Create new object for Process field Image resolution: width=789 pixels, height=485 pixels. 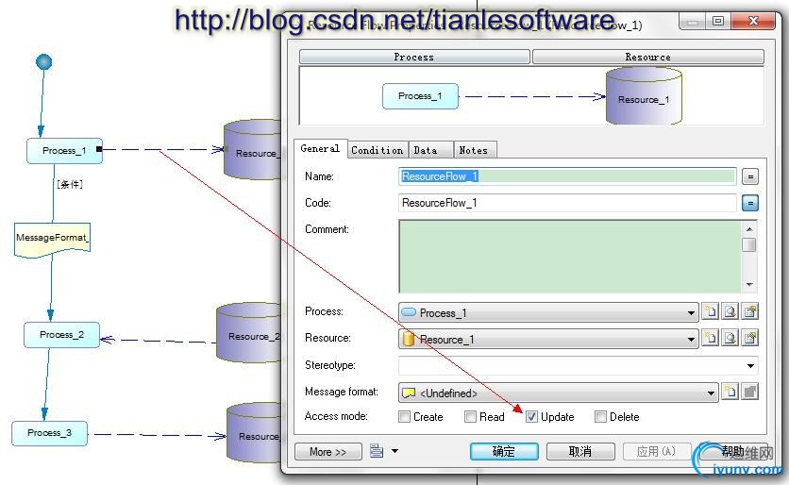point(710,312)
